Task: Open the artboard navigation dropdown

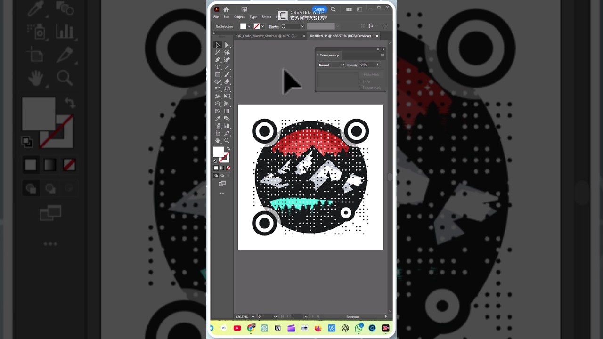Action: pyautogui.click(x=306, y=317)
